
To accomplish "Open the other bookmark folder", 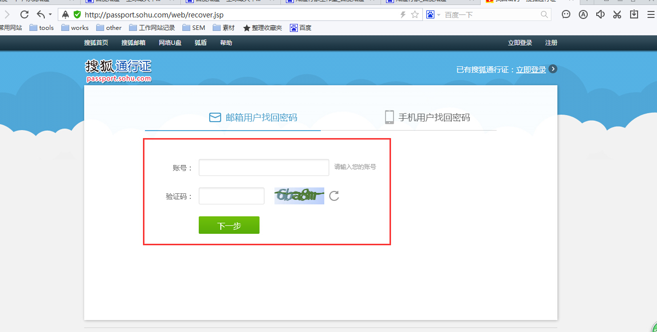I will pos(109,28).
